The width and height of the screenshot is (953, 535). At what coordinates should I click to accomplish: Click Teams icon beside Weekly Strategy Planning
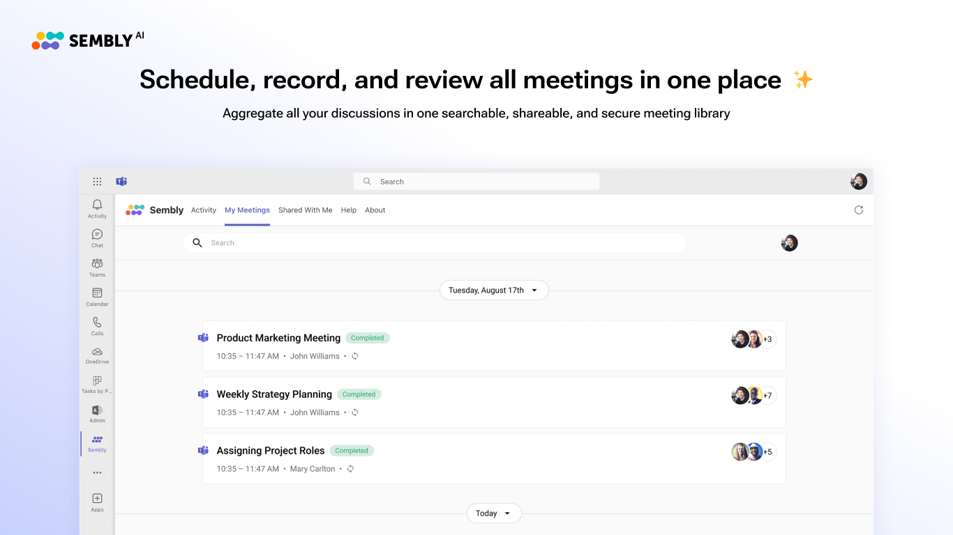(203, 394)
